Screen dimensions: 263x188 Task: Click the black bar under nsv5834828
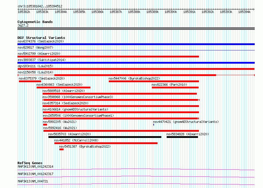tap(182, 137)
